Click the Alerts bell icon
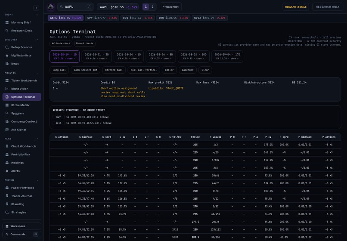Image resolution: width=347 pixels, height=241 pixels. tap(7, 170)
